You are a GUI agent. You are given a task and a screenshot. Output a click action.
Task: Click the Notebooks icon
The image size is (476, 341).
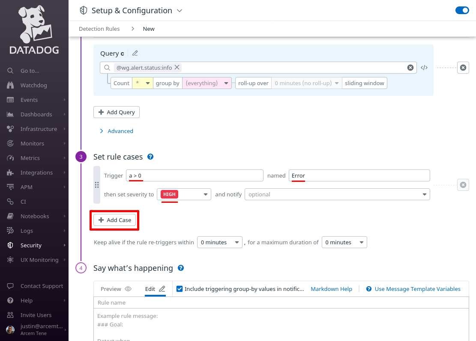click(10, 216)
